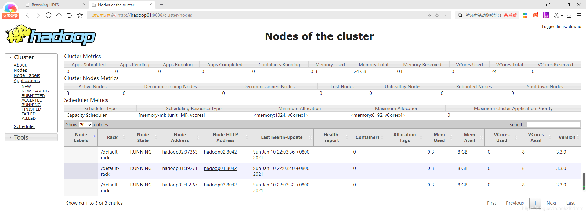Click the favorite star inside the address bar
The height and width of the screenshot is (214, 586).
click(x=437, y=15)
